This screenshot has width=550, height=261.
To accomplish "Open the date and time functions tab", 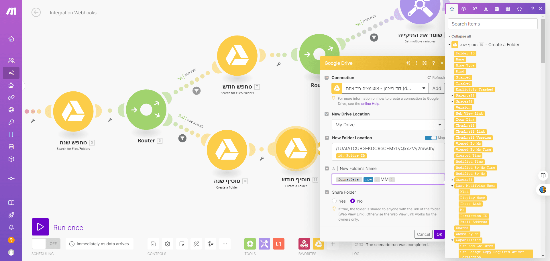I will pos(497,9).
